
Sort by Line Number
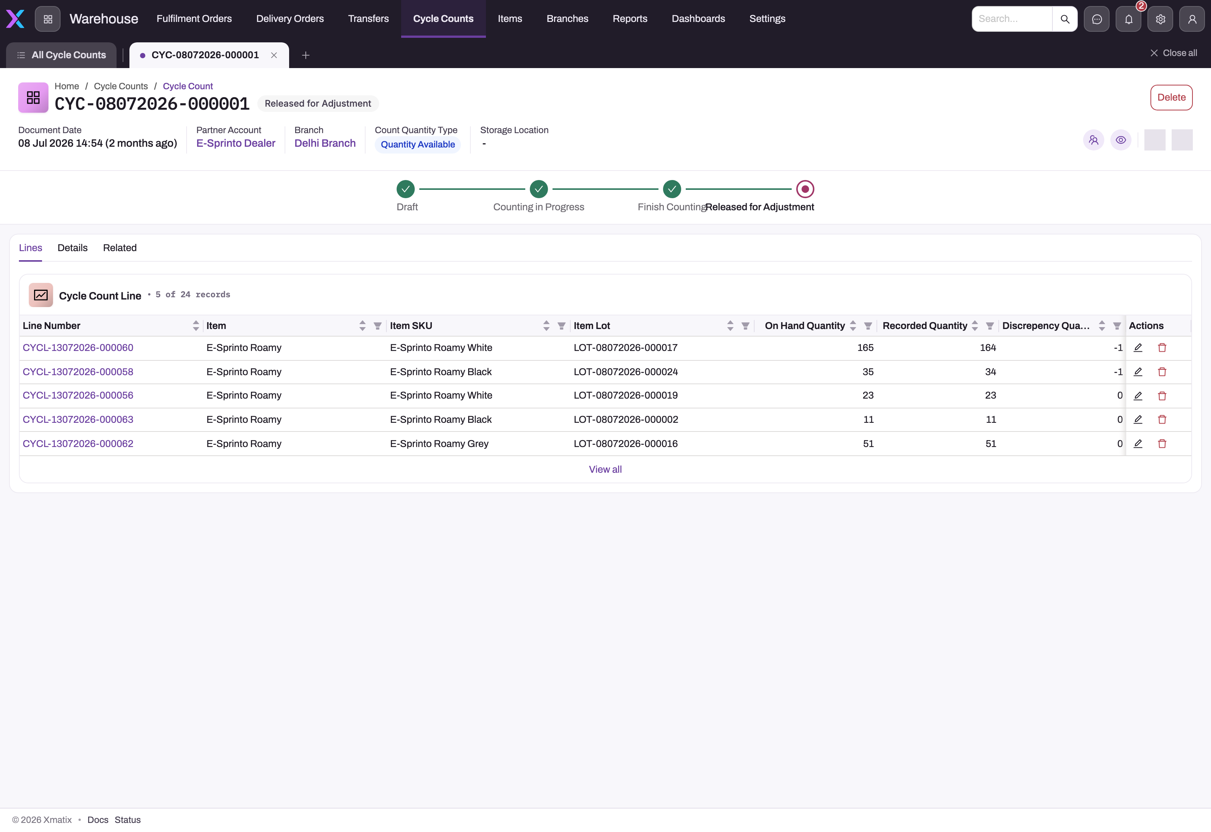coord(196,326)
